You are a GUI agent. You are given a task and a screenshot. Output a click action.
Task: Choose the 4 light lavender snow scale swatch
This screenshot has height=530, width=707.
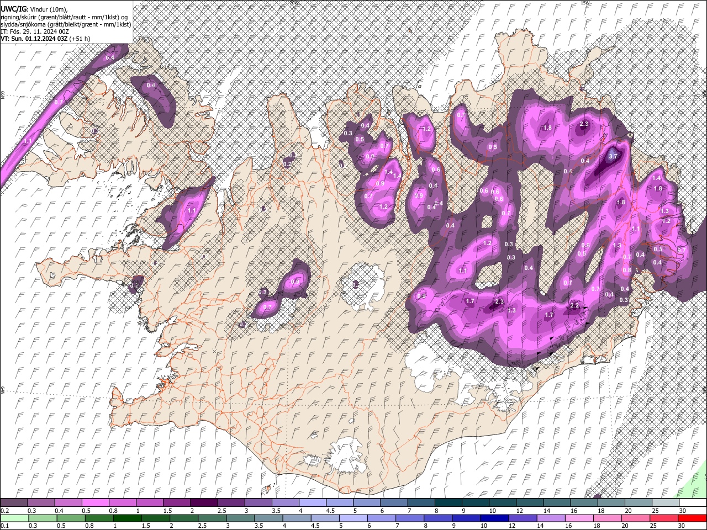[312, 502]
